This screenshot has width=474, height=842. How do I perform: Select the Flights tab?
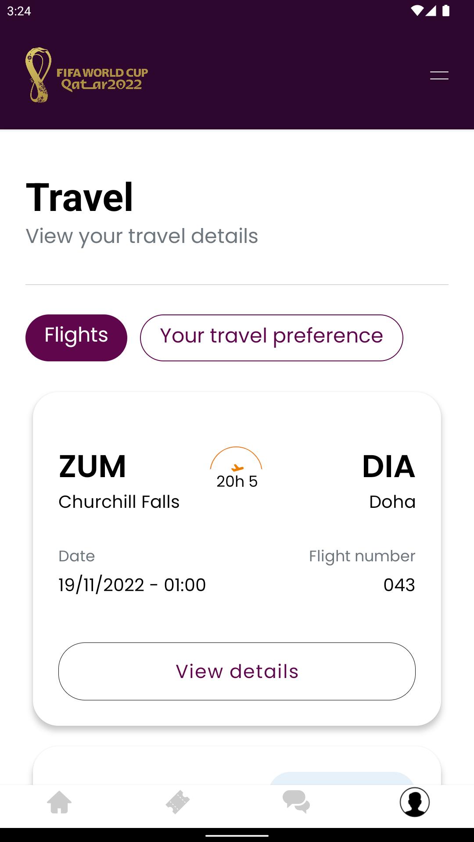(76, 338)
